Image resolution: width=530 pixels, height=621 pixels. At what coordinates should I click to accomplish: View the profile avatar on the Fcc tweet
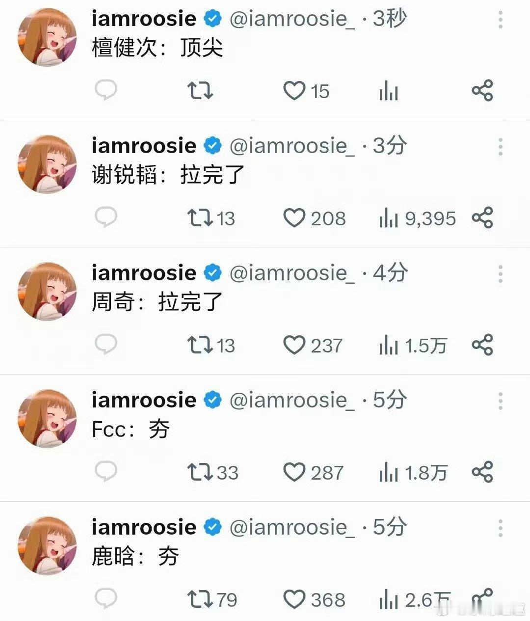(48, 419)
